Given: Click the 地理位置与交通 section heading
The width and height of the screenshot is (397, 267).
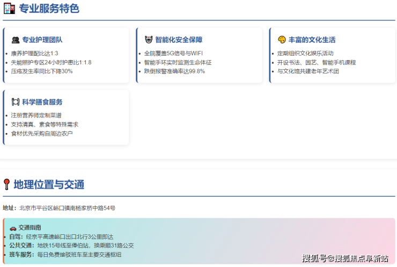Looking at the screenshot, I should point(49,185).
